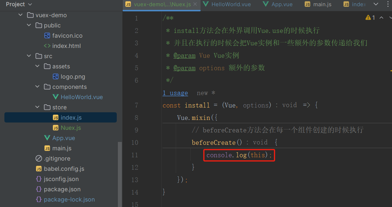Click line number 11 in the gutter
Screen dimensions: 392x207
[135, 155]
